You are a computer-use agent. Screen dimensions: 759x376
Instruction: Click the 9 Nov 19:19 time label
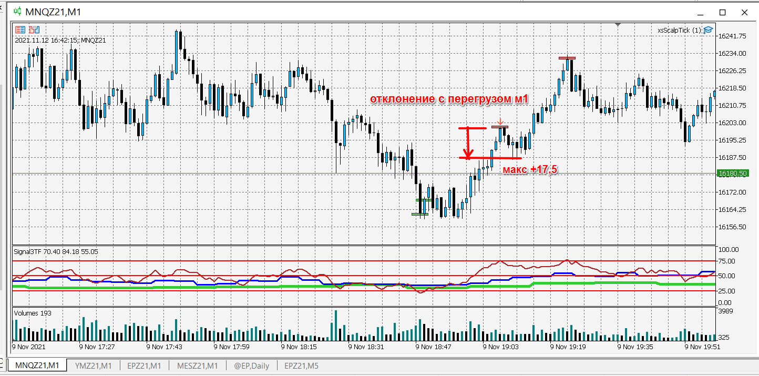[x=568, y=347]
